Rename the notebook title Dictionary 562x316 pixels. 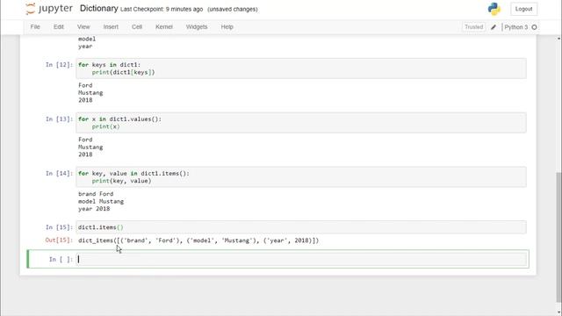pos(99,9)
